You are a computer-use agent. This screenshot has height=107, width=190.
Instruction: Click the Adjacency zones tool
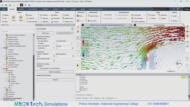tap(45, 22)
